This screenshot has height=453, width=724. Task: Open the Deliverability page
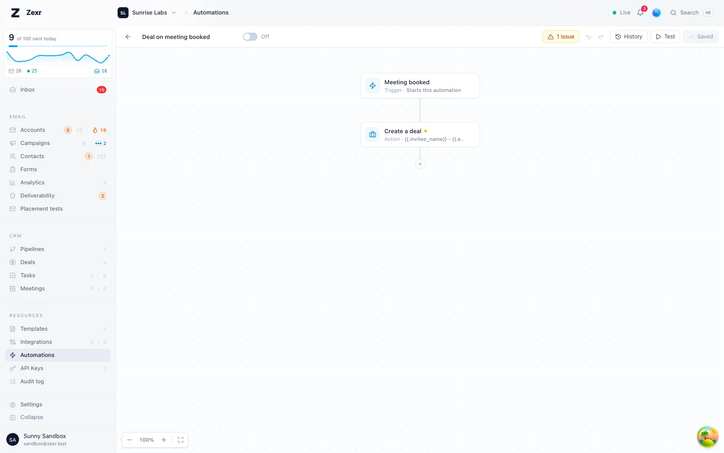point(58,196)
